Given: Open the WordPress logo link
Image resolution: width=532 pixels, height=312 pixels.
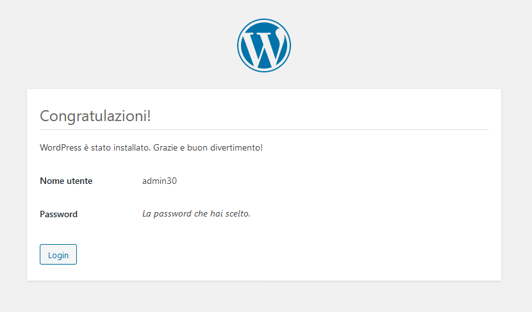Looking at the screenshot, I should coord(264,45).
